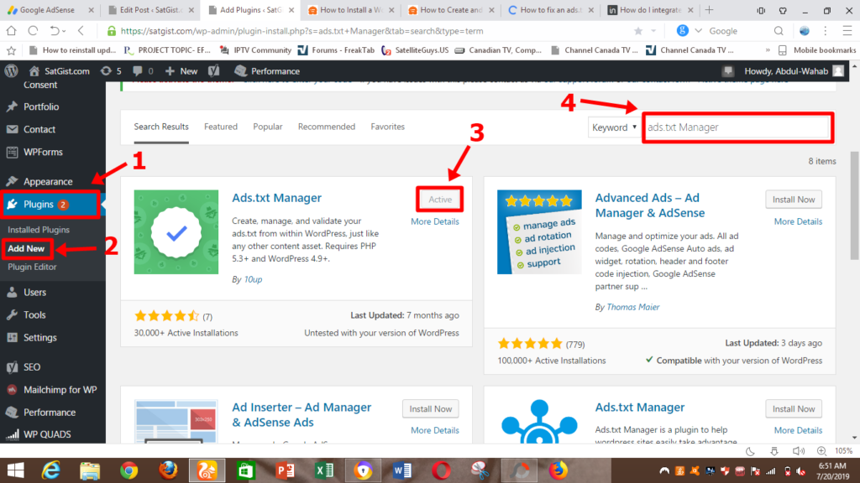
Task: Open WPForms menu in sidebar
Action: (43, 152)
